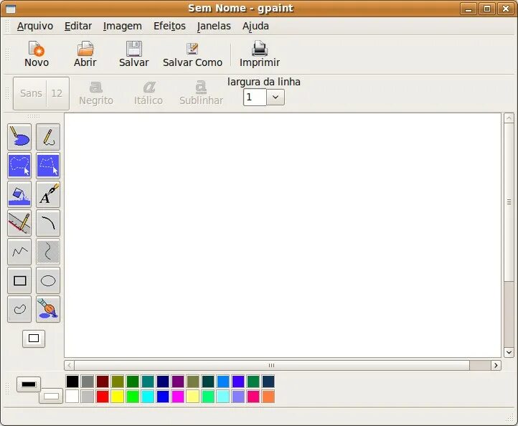Screen dimensions: 518x426
Task: Select the eraser tool
Action: coord(19,137)
